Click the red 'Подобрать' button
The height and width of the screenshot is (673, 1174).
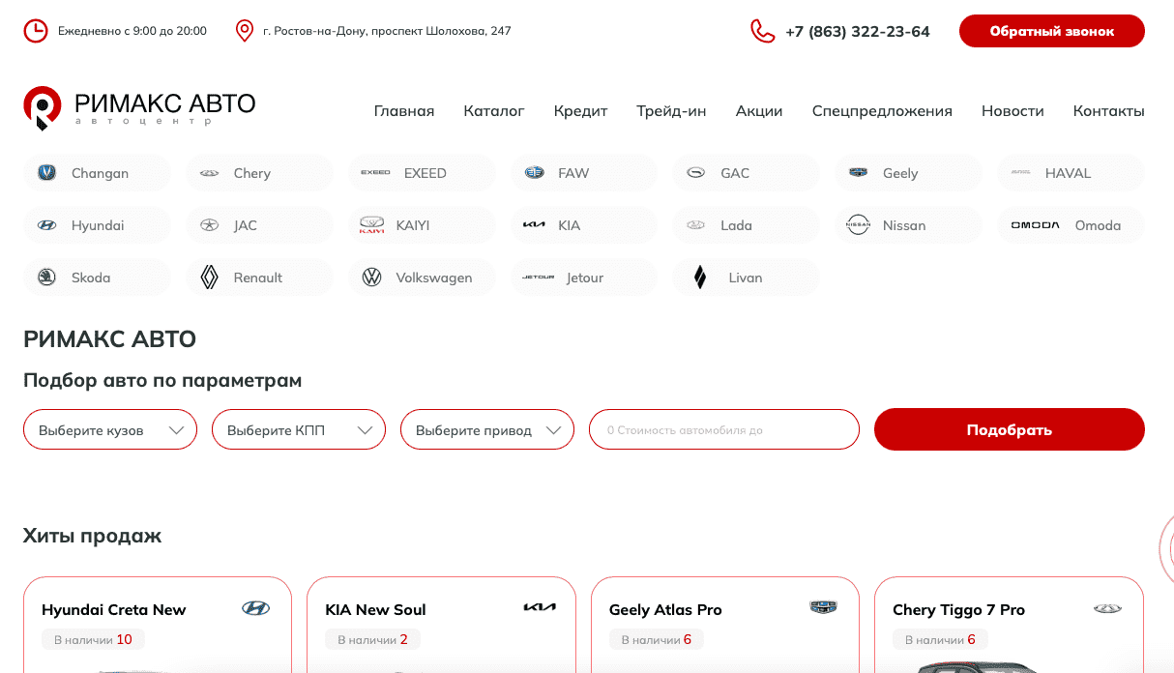coord(1009,430)
